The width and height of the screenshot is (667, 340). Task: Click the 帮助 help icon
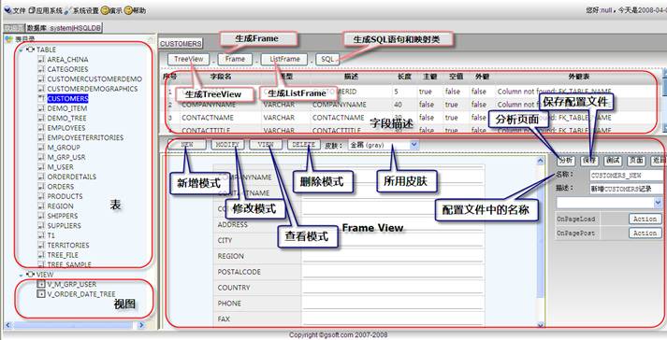click(128, 10)
